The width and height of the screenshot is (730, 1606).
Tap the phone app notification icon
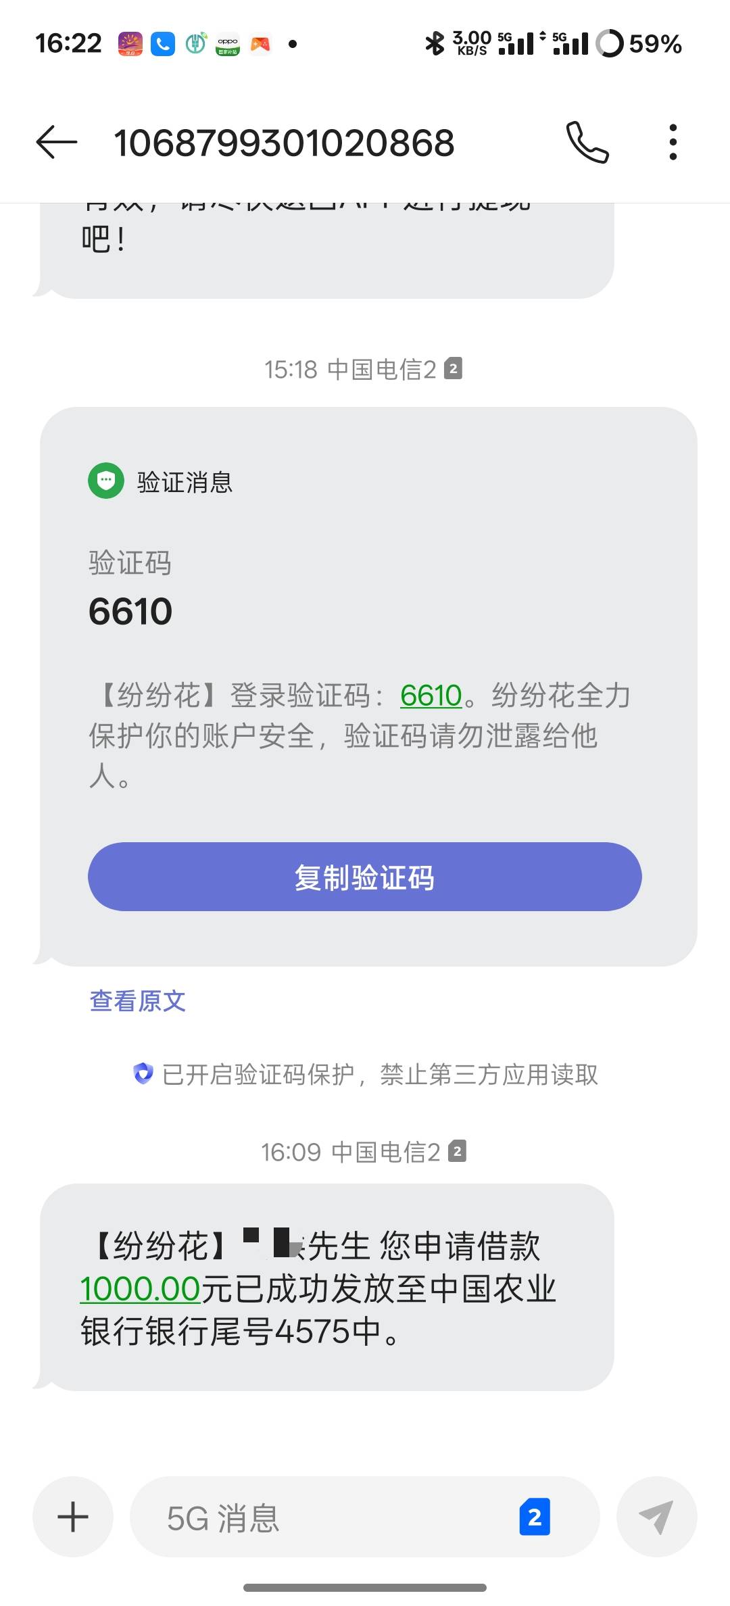162,44
